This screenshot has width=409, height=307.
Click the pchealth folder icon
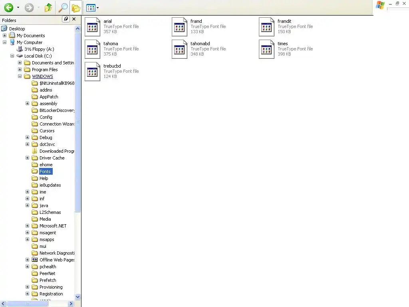35,266
